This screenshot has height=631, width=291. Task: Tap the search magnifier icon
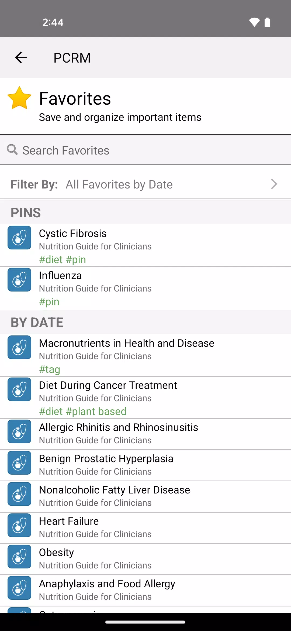12,149
